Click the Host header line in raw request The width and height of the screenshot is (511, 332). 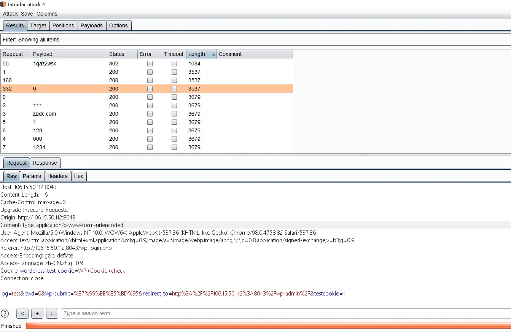29,187
